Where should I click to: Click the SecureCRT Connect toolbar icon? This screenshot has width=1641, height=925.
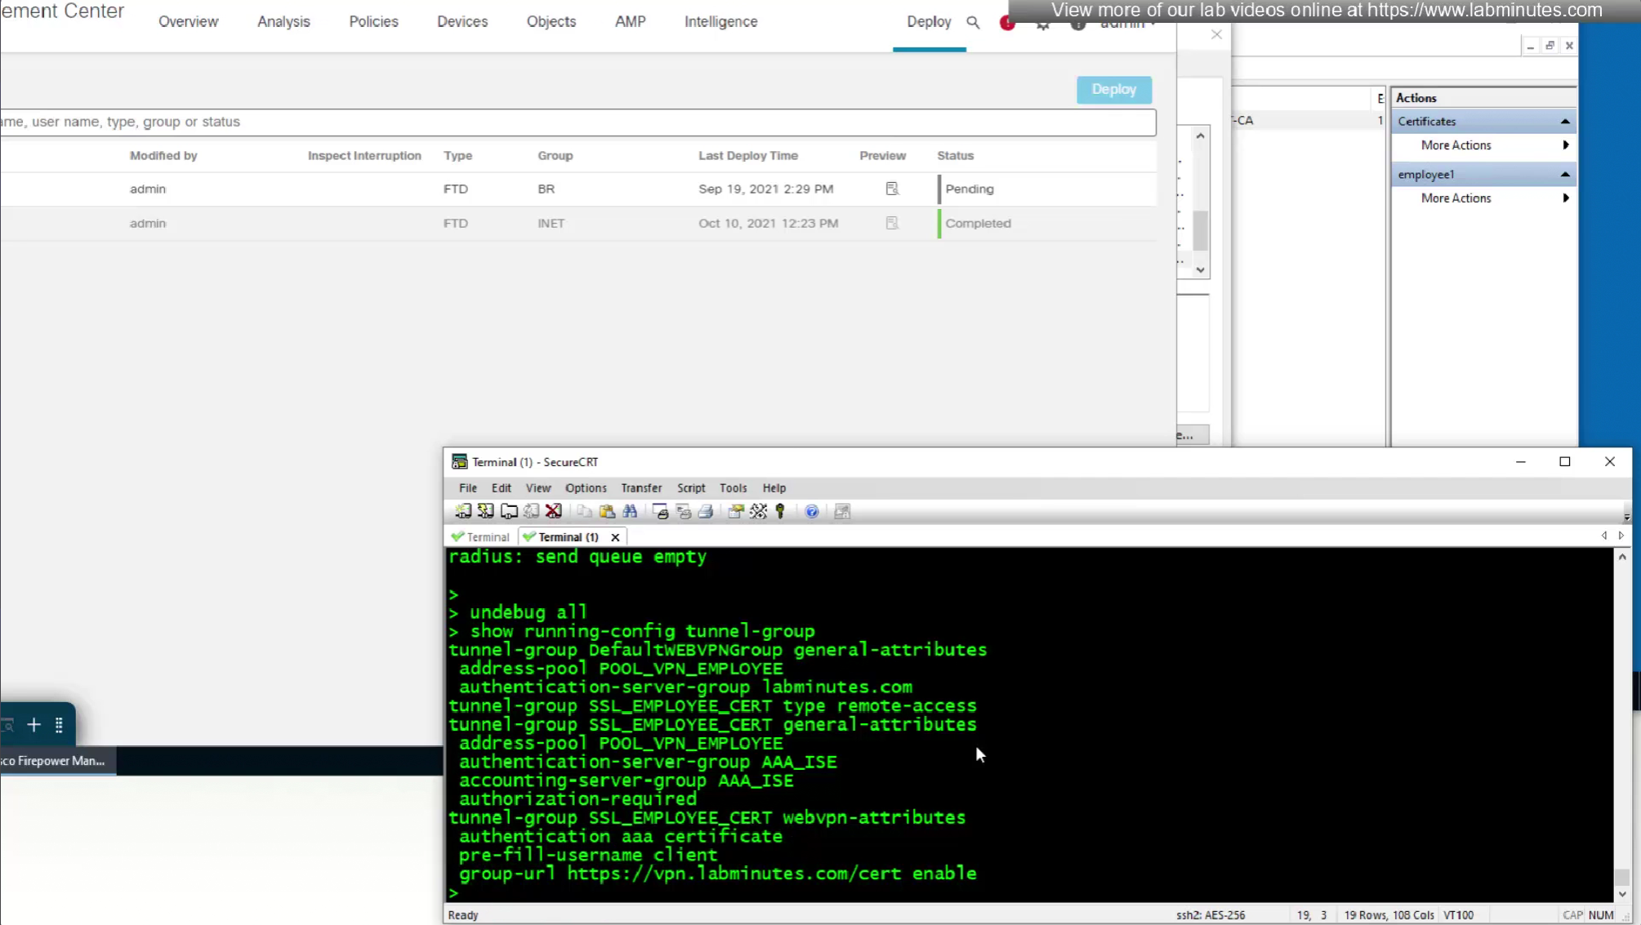pyautogui.click(x=462, y=511)
